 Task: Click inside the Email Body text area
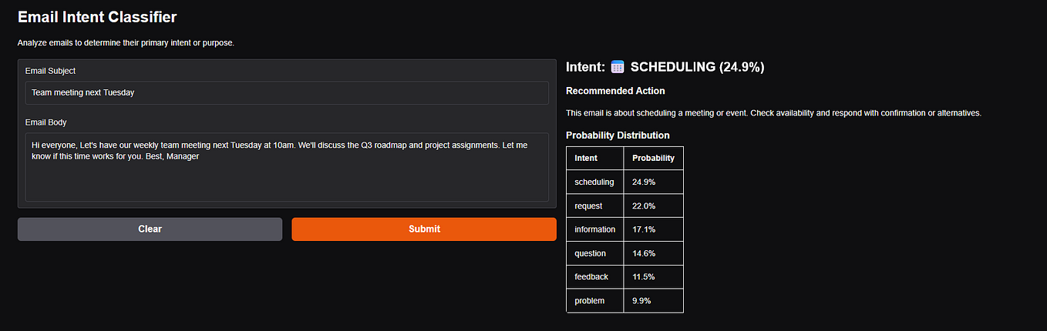point(287,167)
